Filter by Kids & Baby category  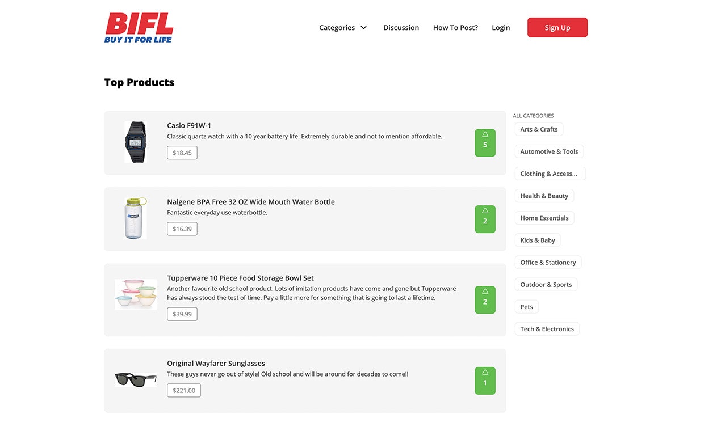tap(538, 240)
